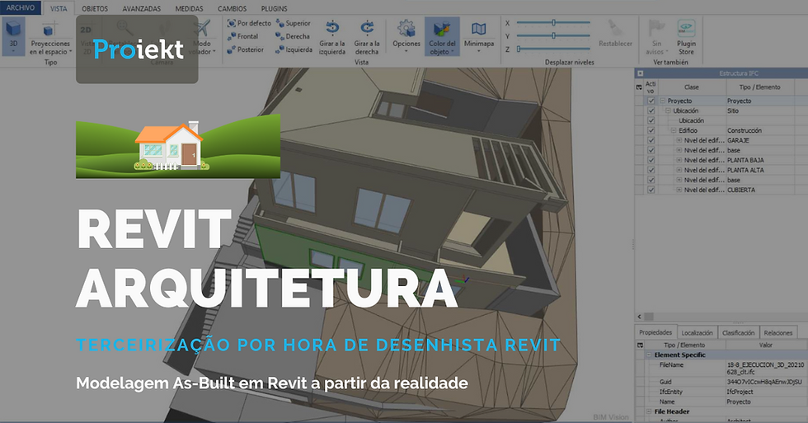Toggle Color del objeto button
This screenshot has width=808, height=423.
click(442, 36)
